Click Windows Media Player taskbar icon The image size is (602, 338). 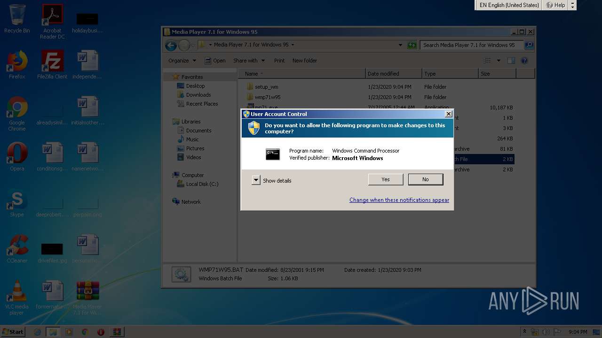pos(69,332)
